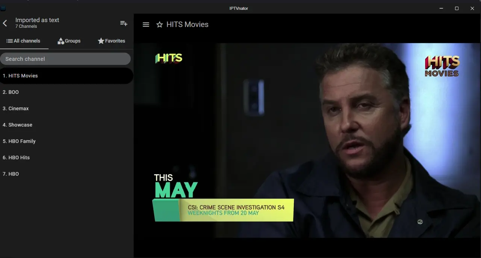The image size is (481, 258).
Task: Focus the Search channel field
Action: (x=65, y=59)
